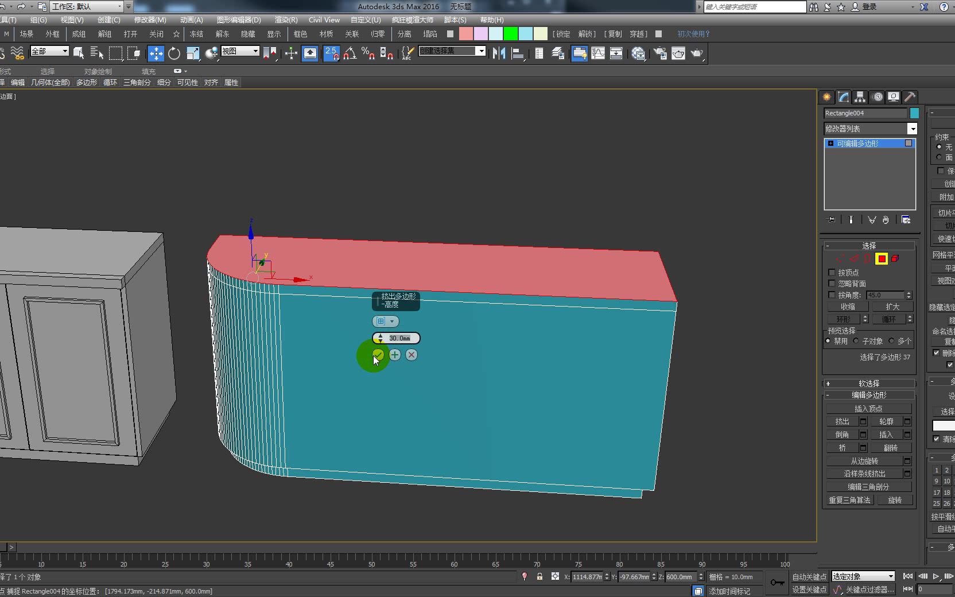The height and width of the screenshot is (597, 955).
Task: Switch to Polygon sub-object level
Action: pos(882,259)
